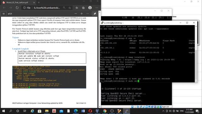The width and height of the screenshot is (202, 114).
Task: Close the Modul_02_Prak_JarKom.pdf tab
Action: tap(34, 3)
